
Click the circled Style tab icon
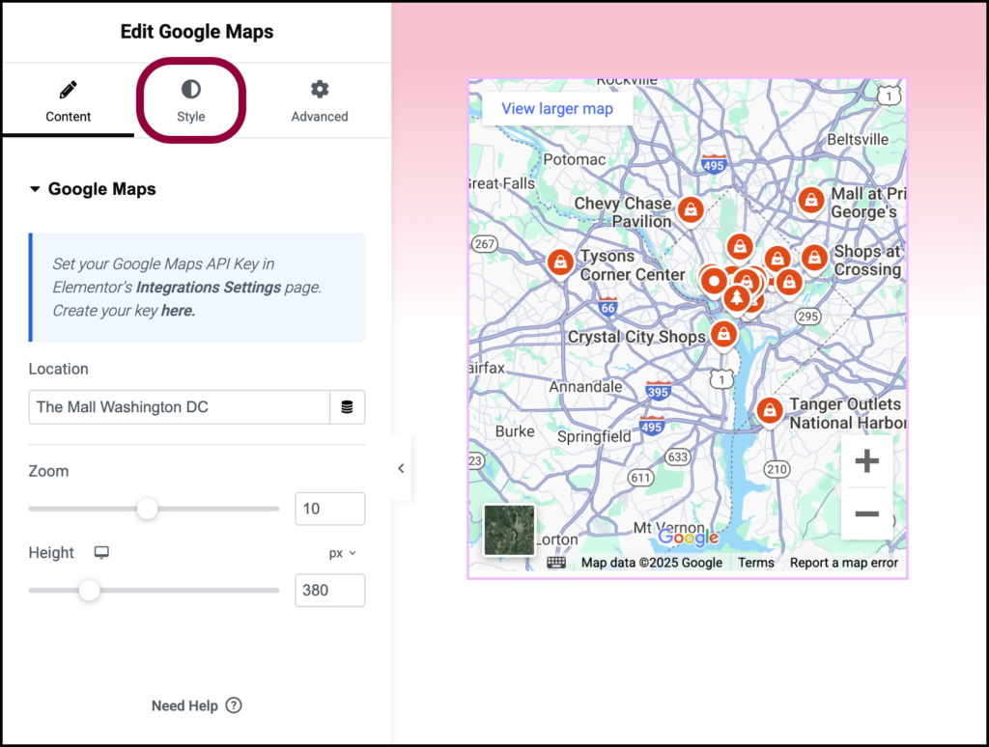pos(190,89)
